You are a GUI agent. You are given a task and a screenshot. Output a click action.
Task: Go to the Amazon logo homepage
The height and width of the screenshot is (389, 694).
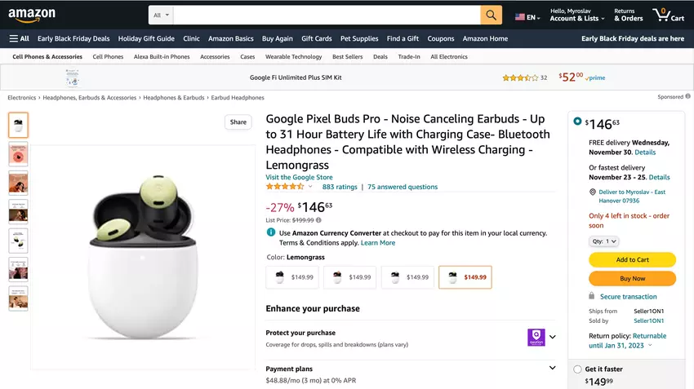[x=32, y=15]
